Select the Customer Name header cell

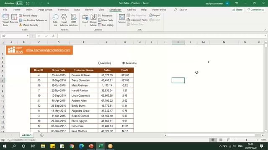pyautogui.click(x=84, y=70)
